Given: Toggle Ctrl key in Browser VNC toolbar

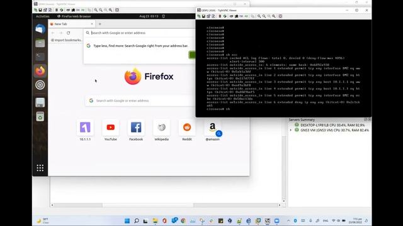Looking at the screenshot, I should click(78, 10).
